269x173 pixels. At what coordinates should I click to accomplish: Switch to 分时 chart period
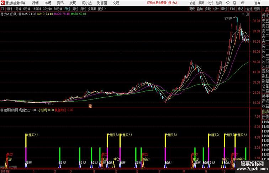point(9,9)
